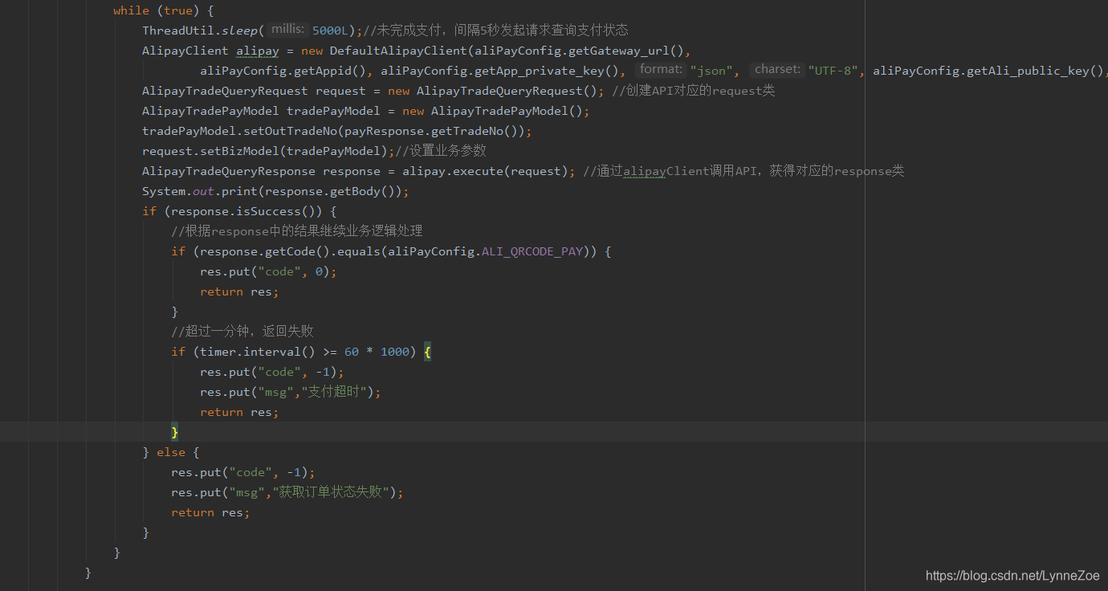Click comment '//创建API对应的request类'
1108x591 pixels.
click(693, 91)
